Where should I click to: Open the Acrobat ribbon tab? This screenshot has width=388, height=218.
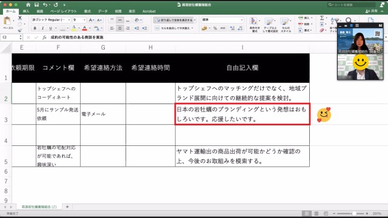(x=149, y=11)
